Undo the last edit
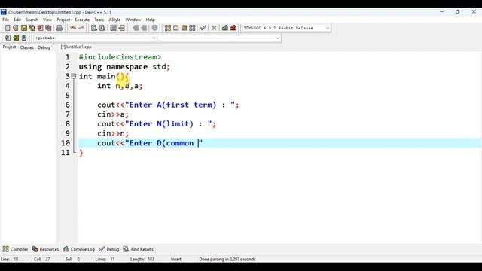482x271 pixels. 73,28
